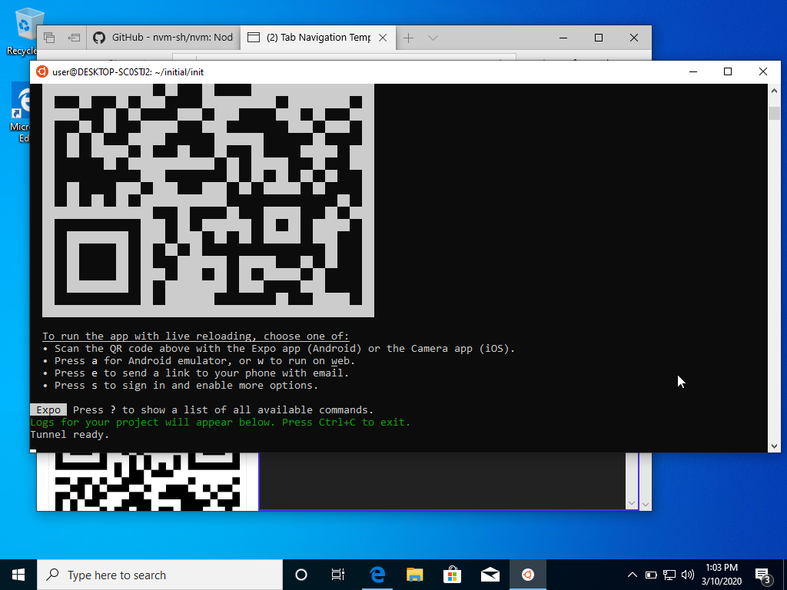Expand Edge tab previews chevron

pos(433,38)
